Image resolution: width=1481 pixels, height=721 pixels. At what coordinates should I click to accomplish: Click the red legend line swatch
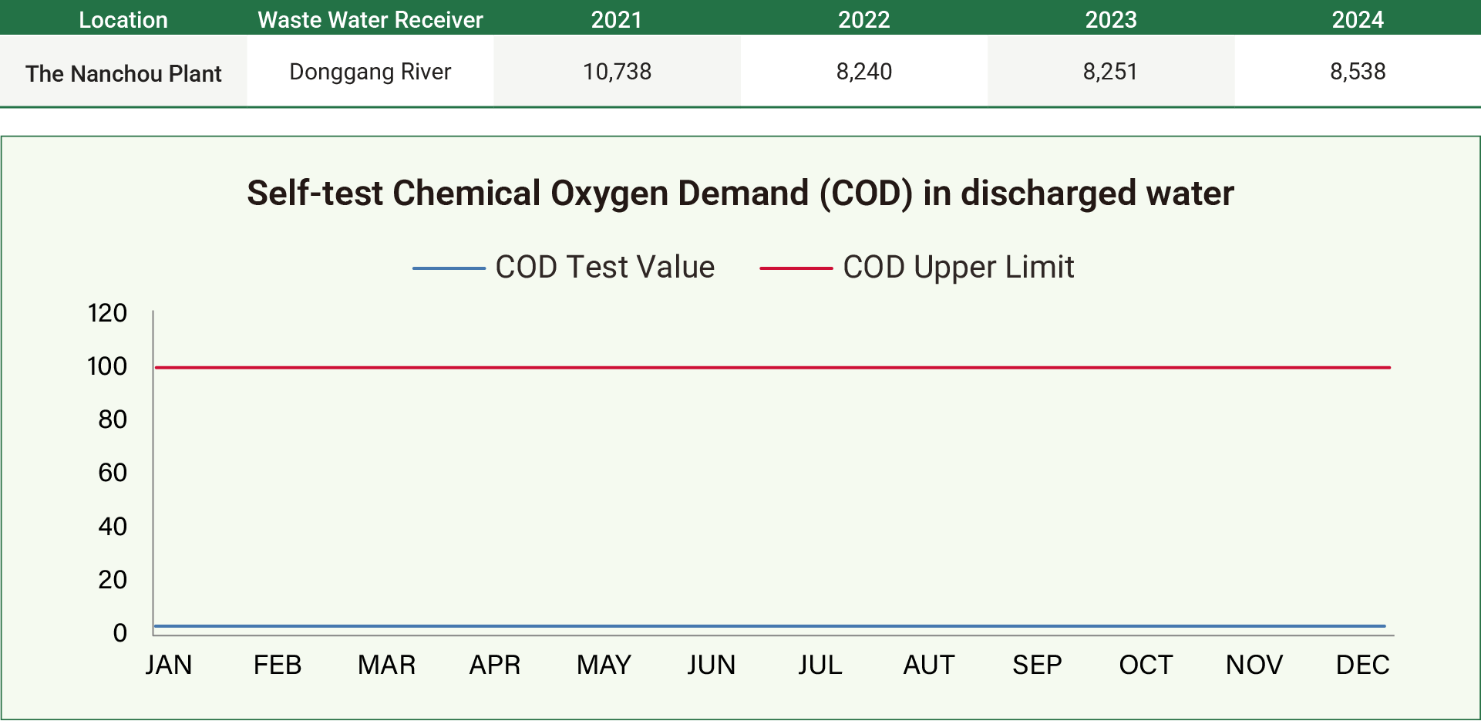click(x=796, y=268)
